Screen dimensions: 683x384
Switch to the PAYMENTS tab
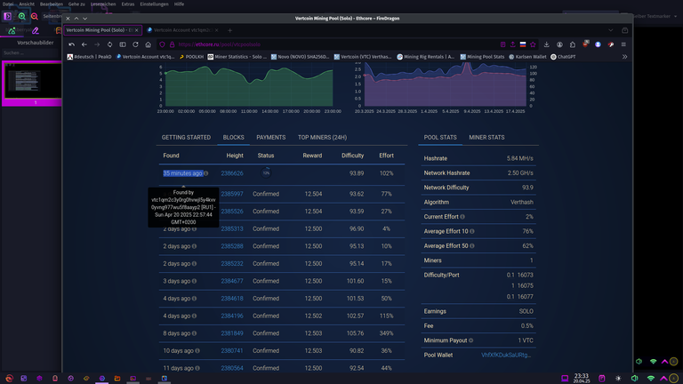271,138
